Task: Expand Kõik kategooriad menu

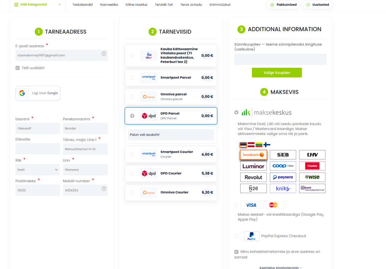Action: point(38,5)
